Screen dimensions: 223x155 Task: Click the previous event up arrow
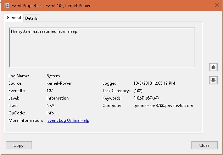(x=213, y=67)
